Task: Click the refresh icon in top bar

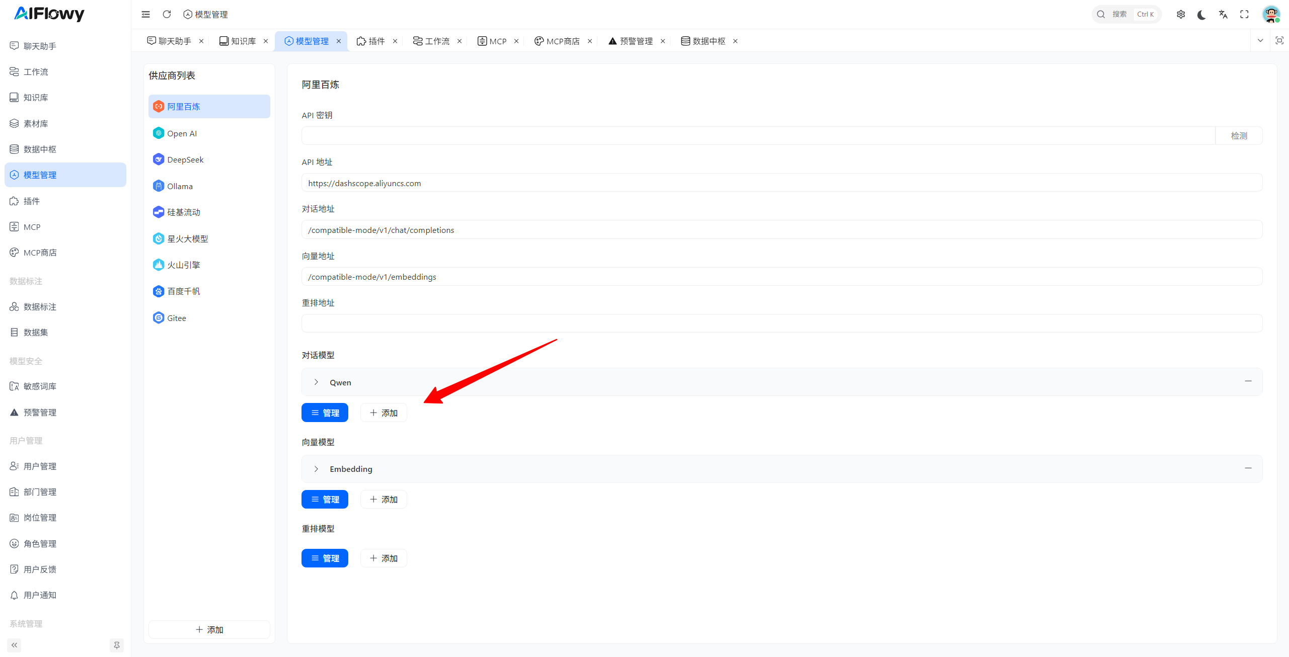Action: click(167, 14)
